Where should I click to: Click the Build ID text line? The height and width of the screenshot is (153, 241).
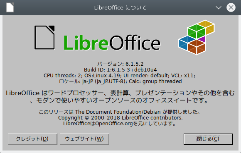(x=120, y=70)
